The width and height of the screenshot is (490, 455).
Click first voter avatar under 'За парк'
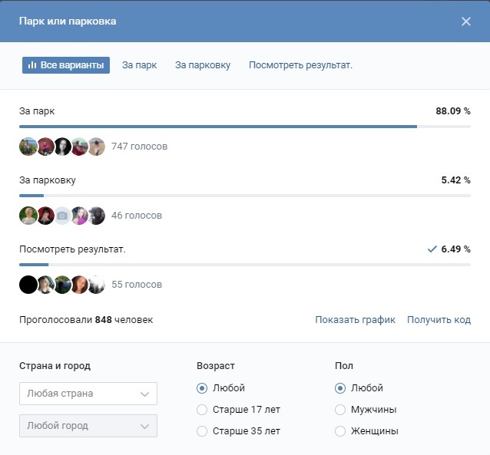[x=28, y=147]
